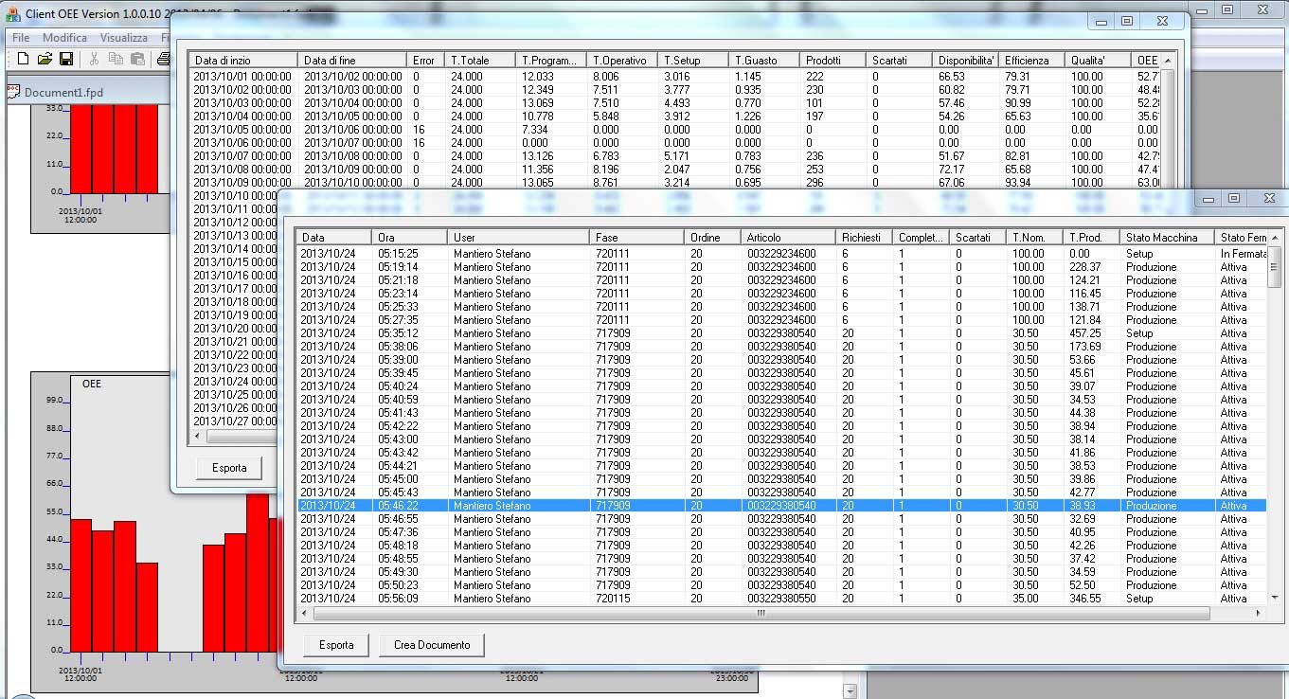Click the printer toolbar icon
The width and height of the screenshot is (1289, 699).
[x=164, y=59]
